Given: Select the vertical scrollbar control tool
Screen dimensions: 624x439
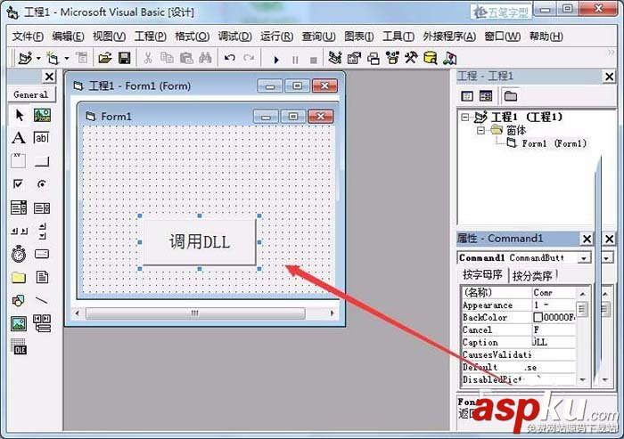Looking at the screenshot, I should 42,231.
